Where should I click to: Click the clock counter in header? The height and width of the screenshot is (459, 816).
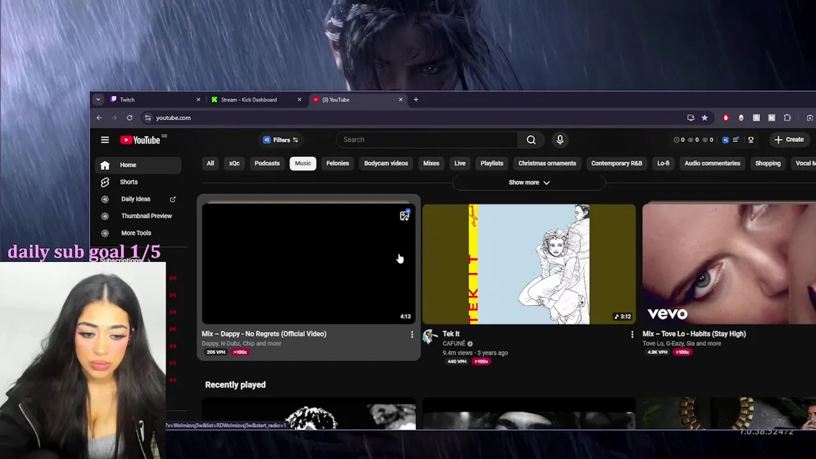[680, 140]
